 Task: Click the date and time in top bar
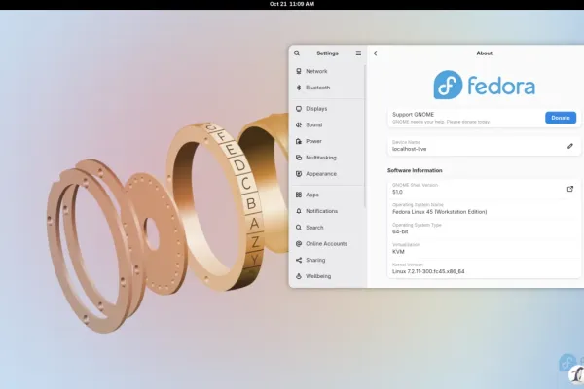click(292, 4)
